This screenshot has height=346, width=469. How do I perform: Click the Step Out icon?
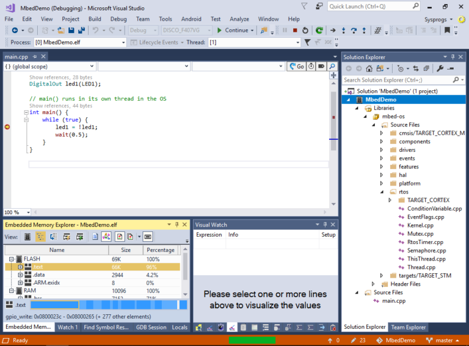tap(364, 30)
